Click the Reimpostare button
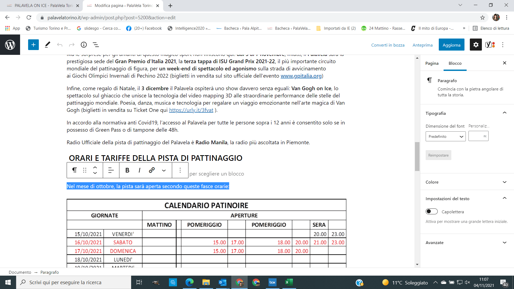This screenshot has width=514, height=289. pos(438,155)
